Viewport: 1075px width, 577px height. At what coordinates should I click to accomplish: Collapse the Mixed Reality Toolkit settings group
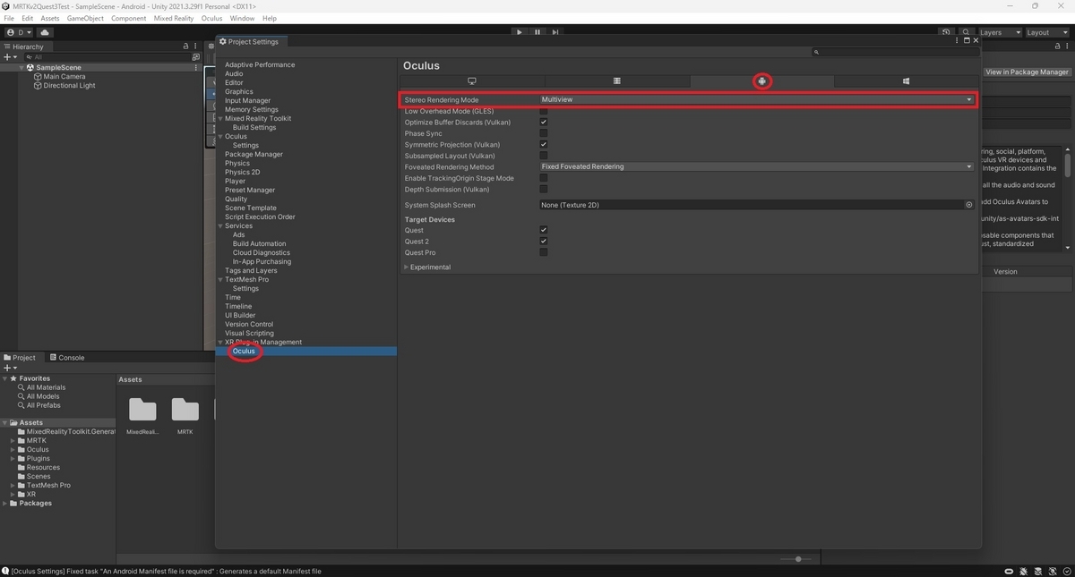[220, 118]
